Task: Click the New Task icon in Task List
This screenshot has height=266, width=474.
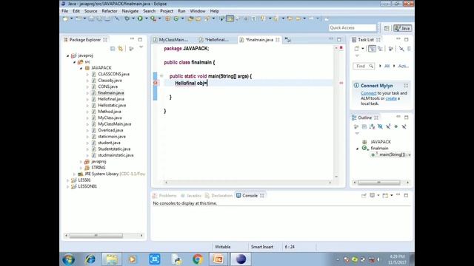Action: 357,49
